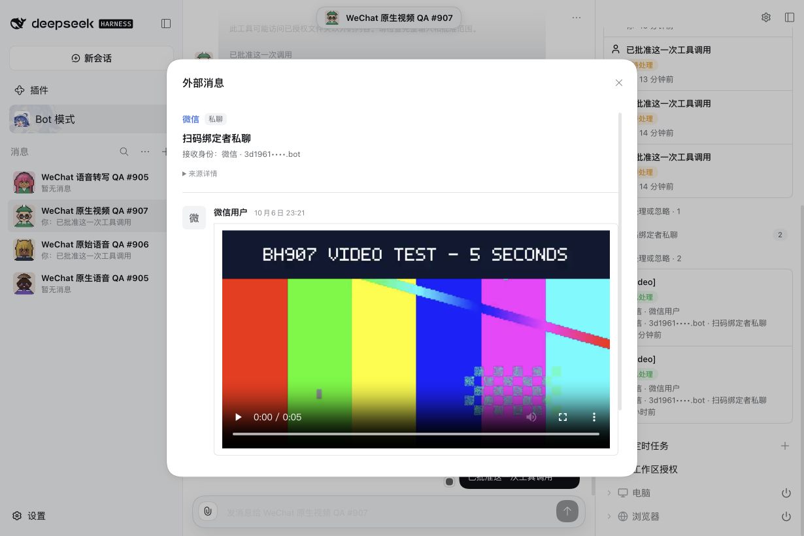Click avatar of WeChat 语音转写 QA #905
The width and height of the screenshot is (804, 536).
(24, 182)
